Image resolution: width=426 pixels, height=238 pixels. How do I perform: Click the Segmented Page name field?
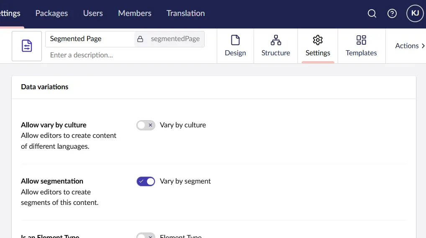[90, 39]
